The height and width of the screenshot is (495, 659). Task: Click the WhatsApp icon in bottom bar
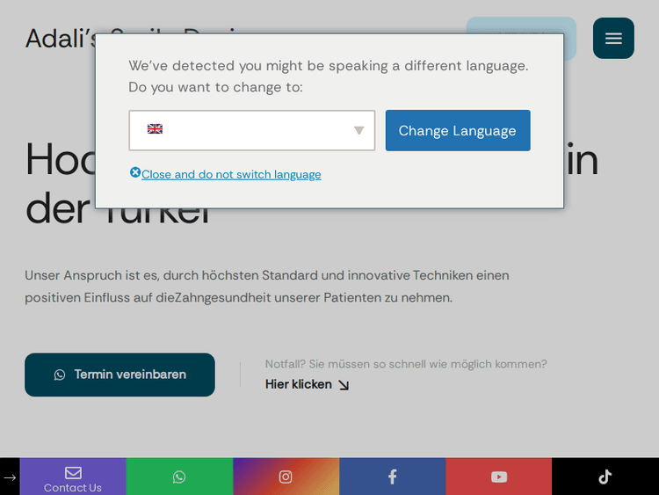point(179,477)
